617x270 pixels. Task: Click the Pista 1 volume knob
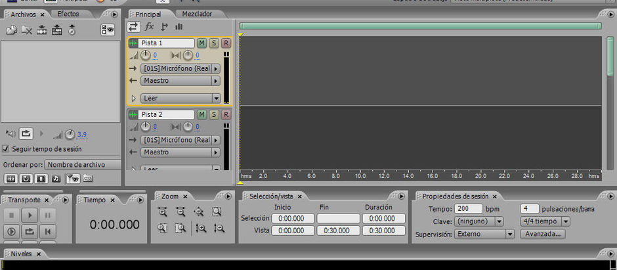(x=146, y=55)
